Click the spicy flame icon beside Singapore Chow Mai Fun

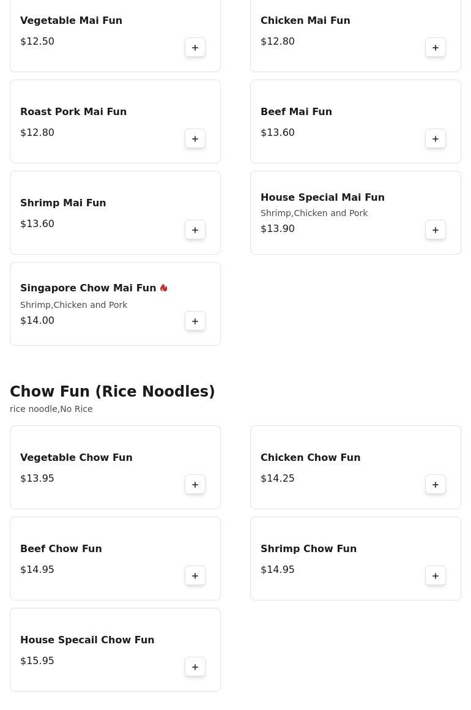tap(164, 288)
